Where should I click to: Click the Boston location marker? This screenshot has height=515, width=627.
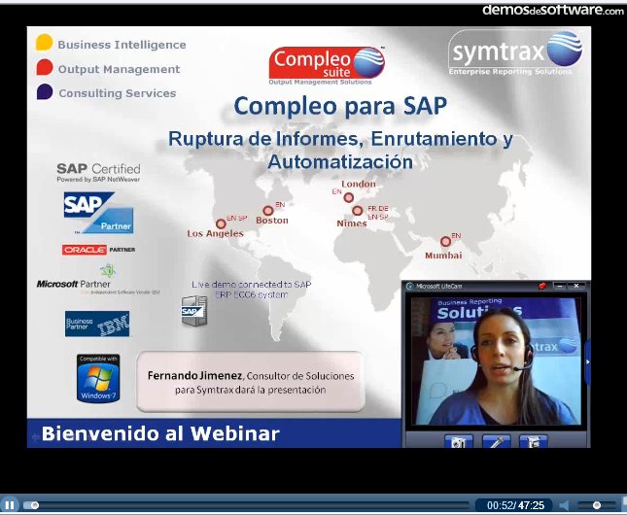268,211
